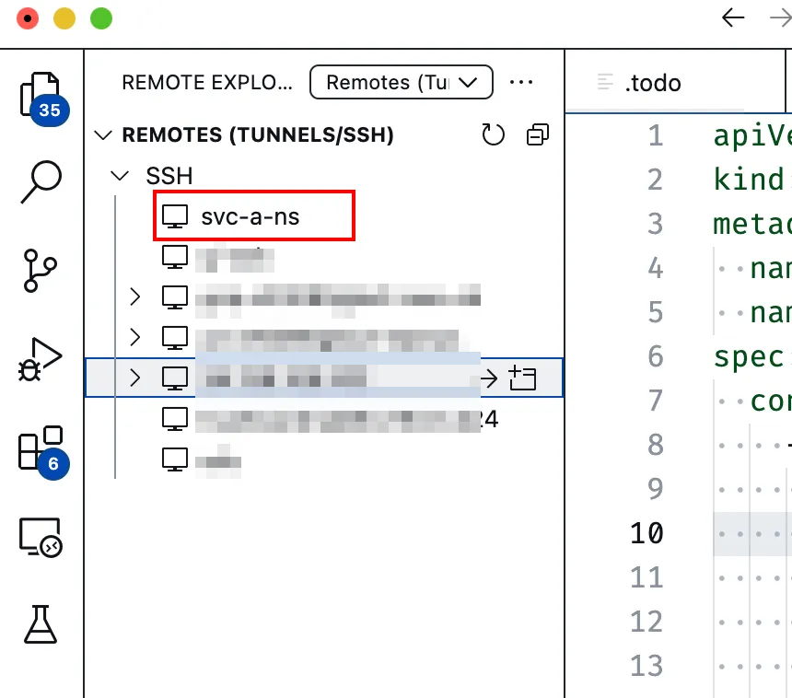Connect in current window arrow icon
This screenshot has height=698, width=792.
(x=488, y=378)
